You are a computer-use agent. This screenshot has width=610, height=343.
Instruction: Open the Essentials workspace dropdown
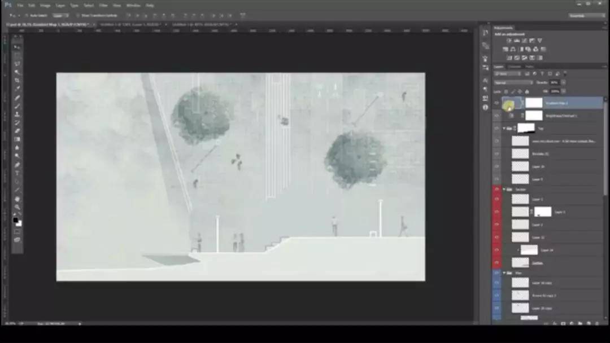[587, 16]
